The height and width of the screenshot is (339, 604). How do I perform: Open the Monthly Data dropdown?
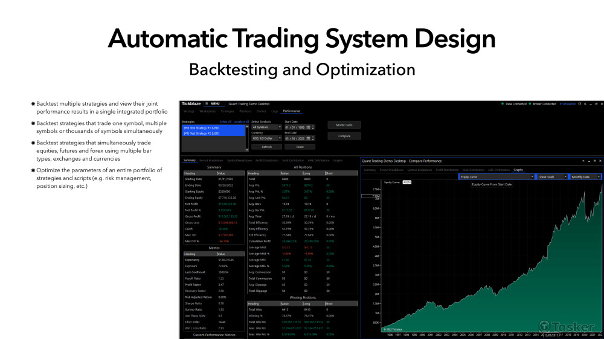tap(585, 177)
